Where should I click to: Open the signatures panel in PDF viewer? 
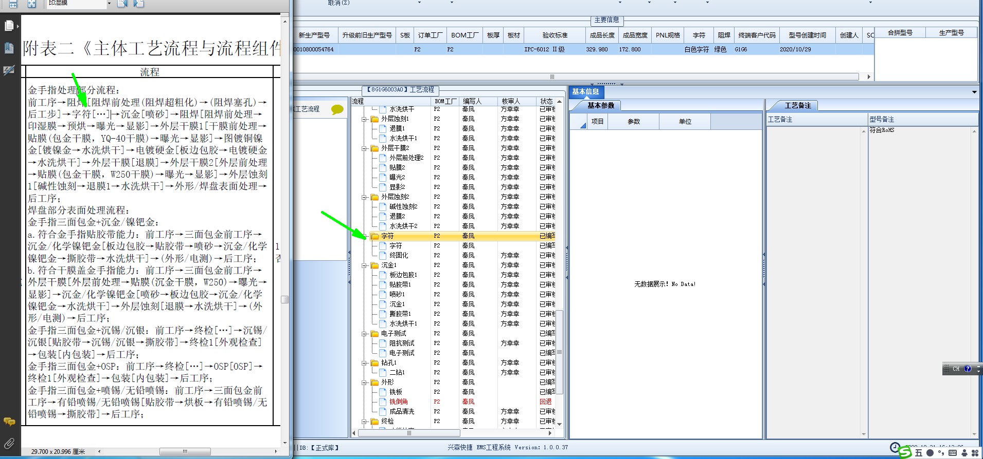click(x=9, y=70)
